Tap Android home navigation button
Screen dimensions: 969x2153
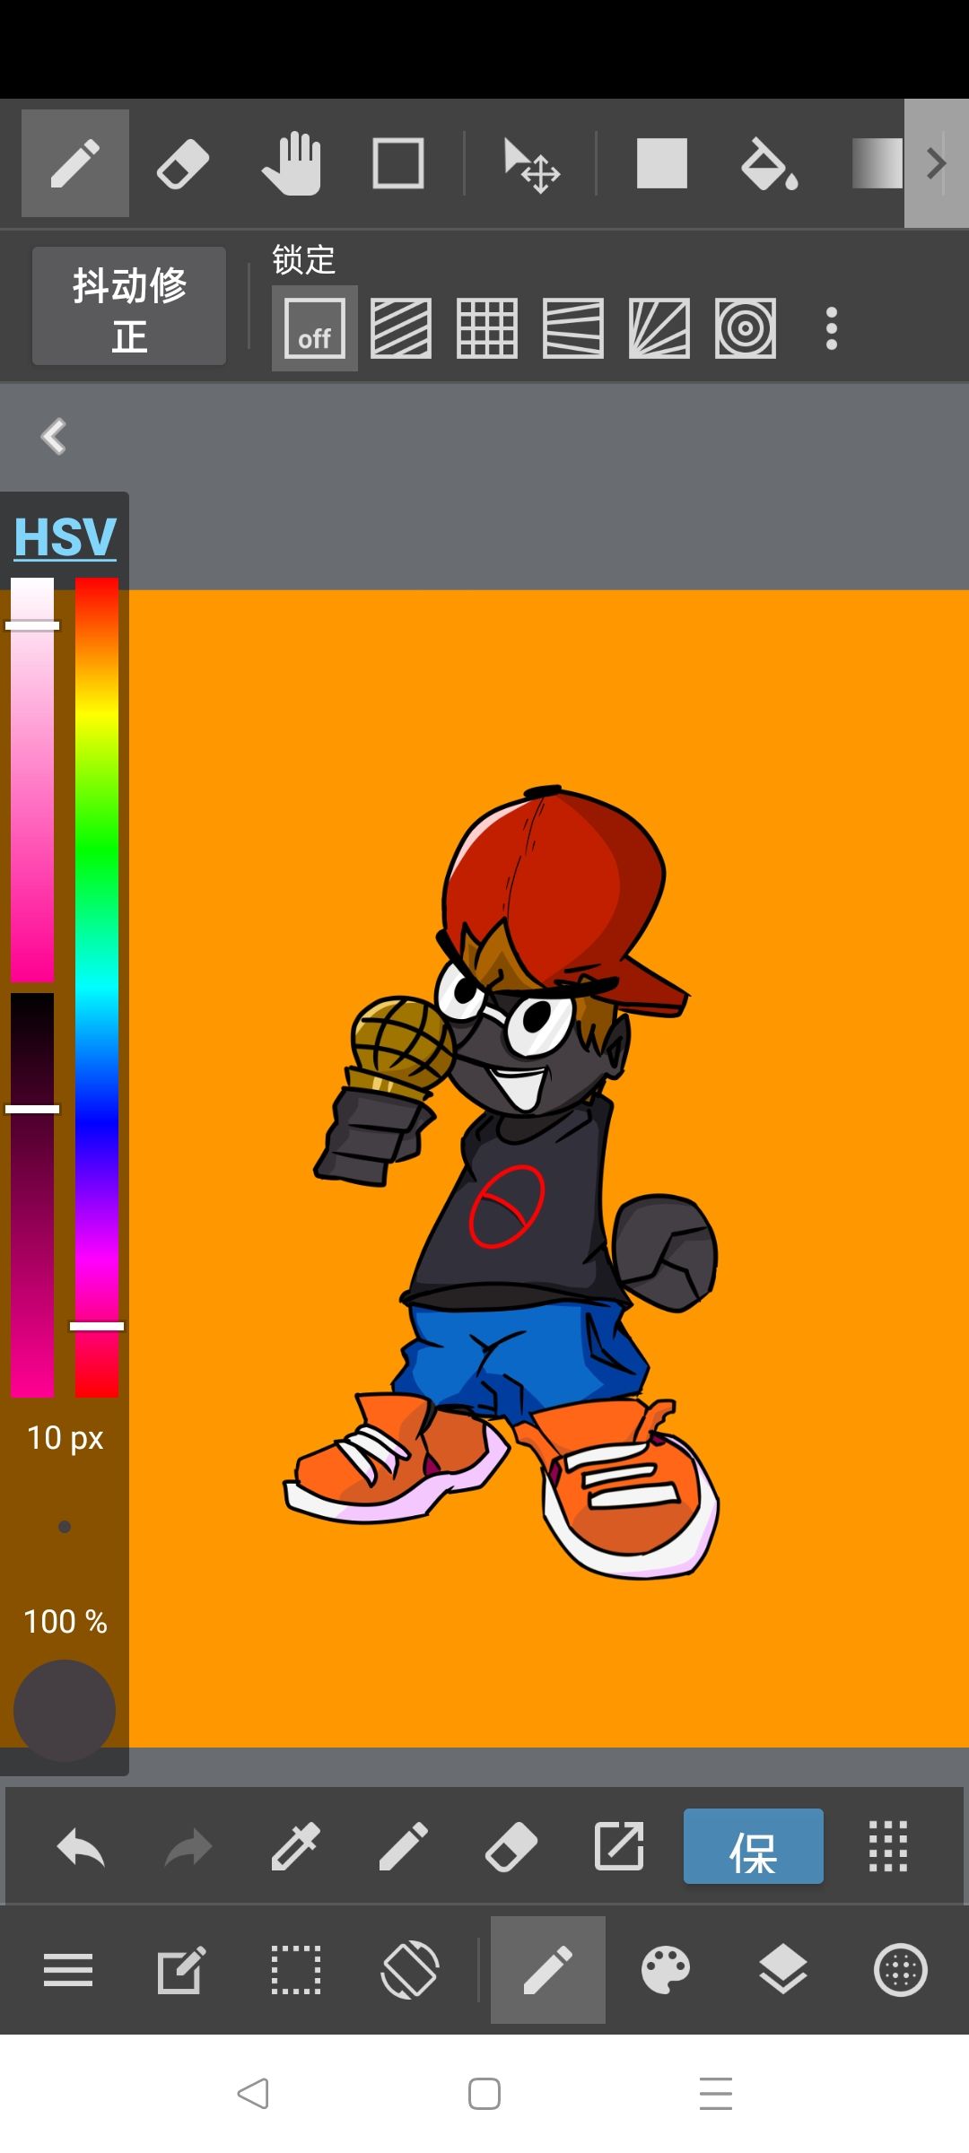(484, 2094)
